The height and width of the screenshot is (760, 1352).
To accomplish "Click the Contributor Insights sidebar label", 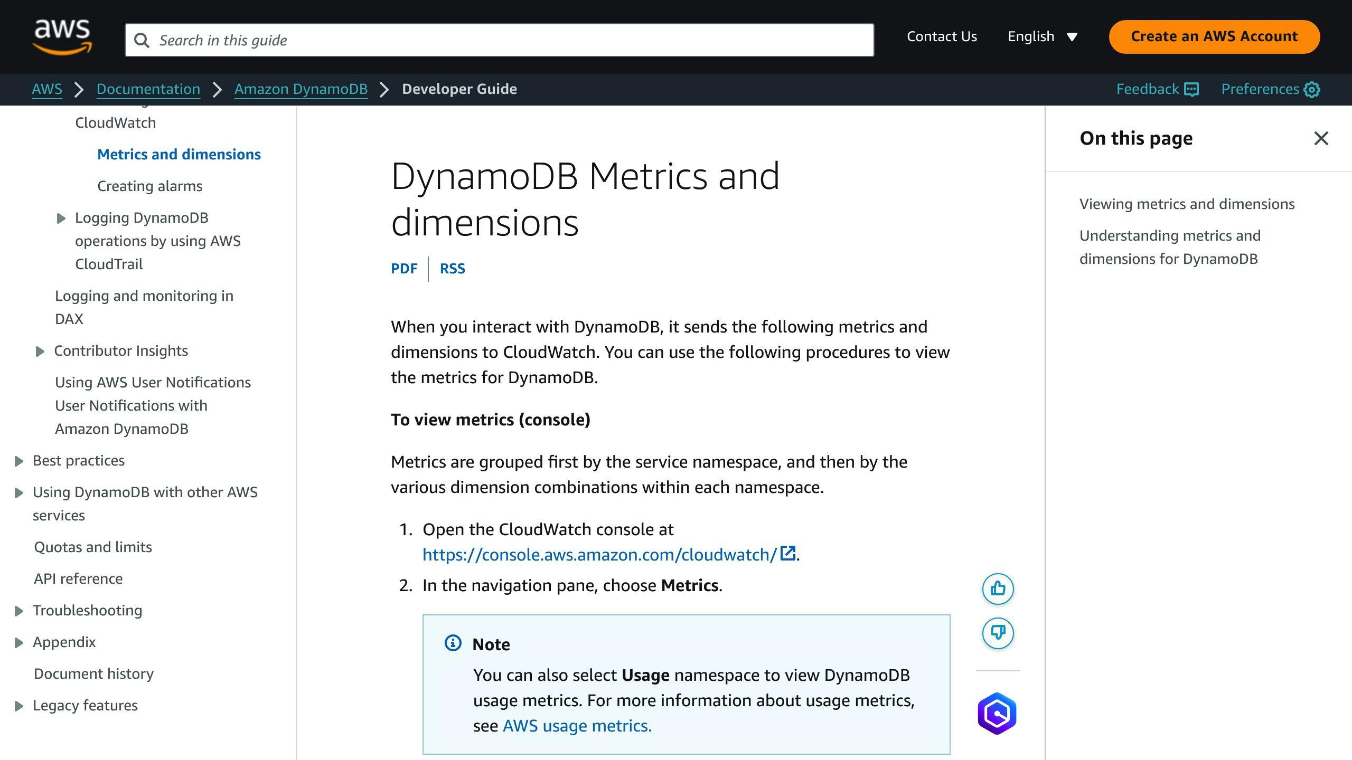I will [121, 350].
